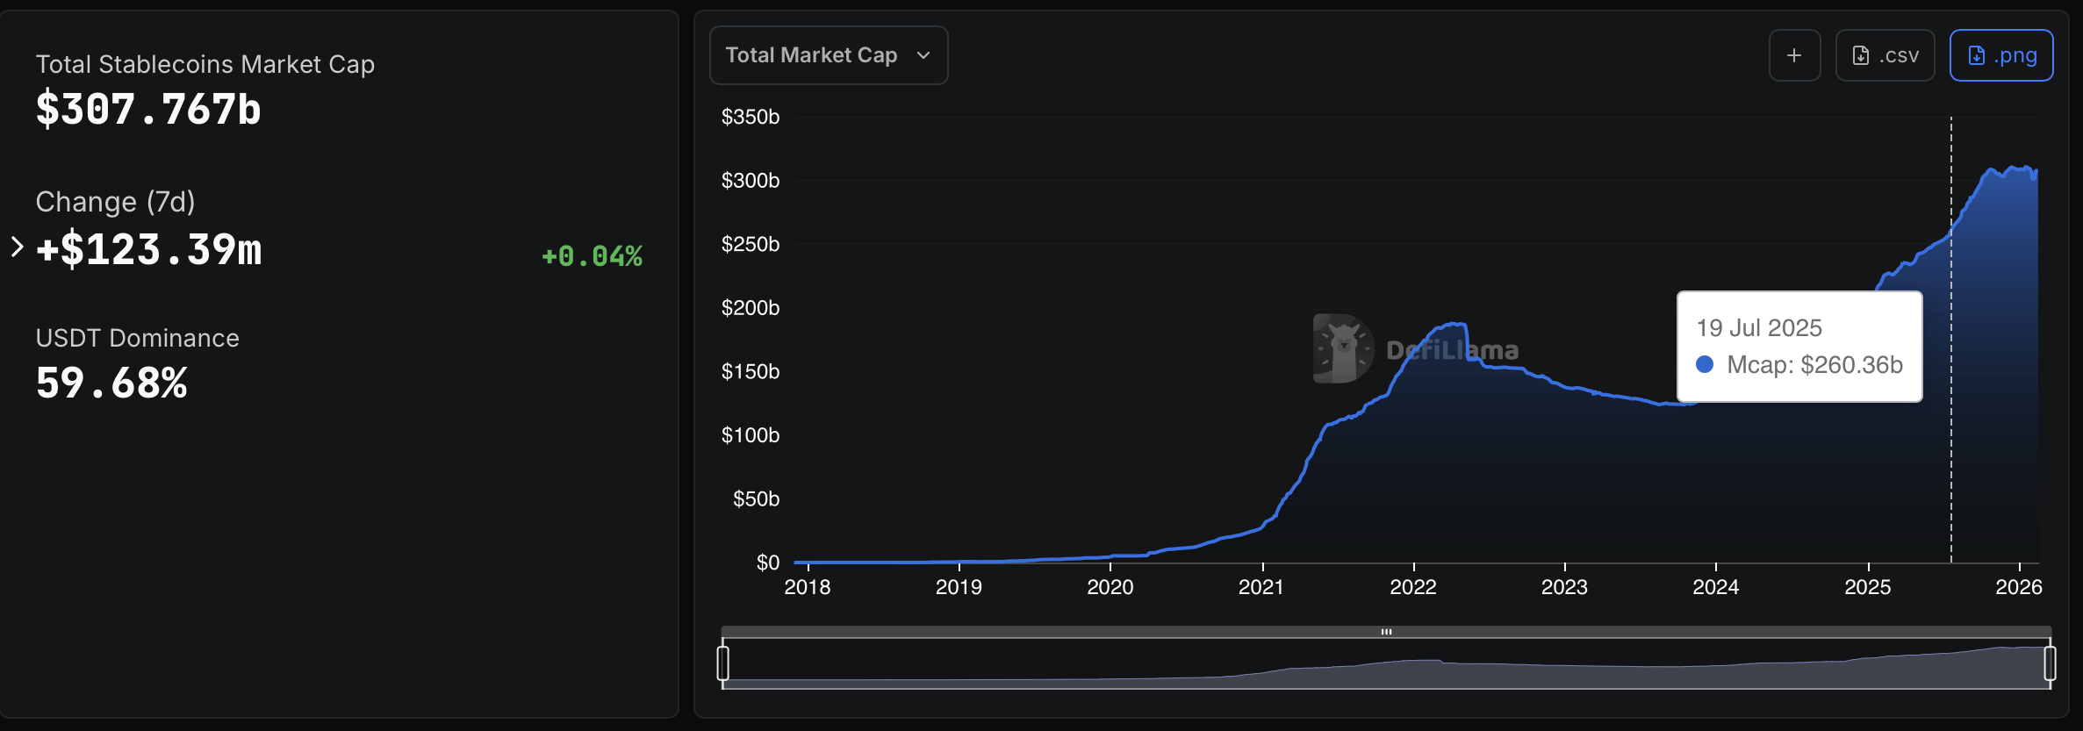The image size is (2083, 731).
Task: Click the left handle of the range slider
Action: coord(722,663)
